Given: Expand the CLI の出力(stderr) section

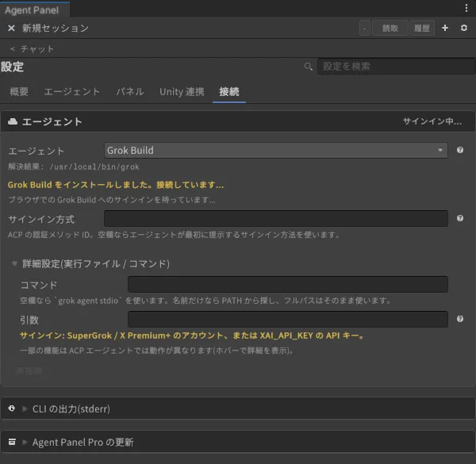Looking at the screenshot, I should [x=25, y=408].
